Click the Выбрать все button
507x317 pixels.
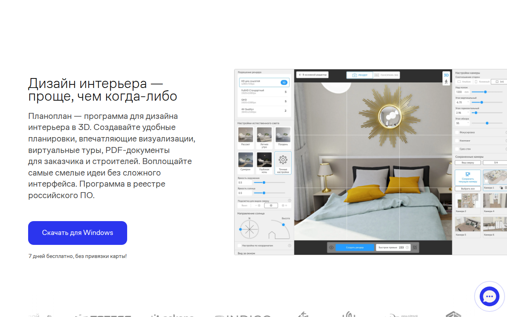[468, 189]
